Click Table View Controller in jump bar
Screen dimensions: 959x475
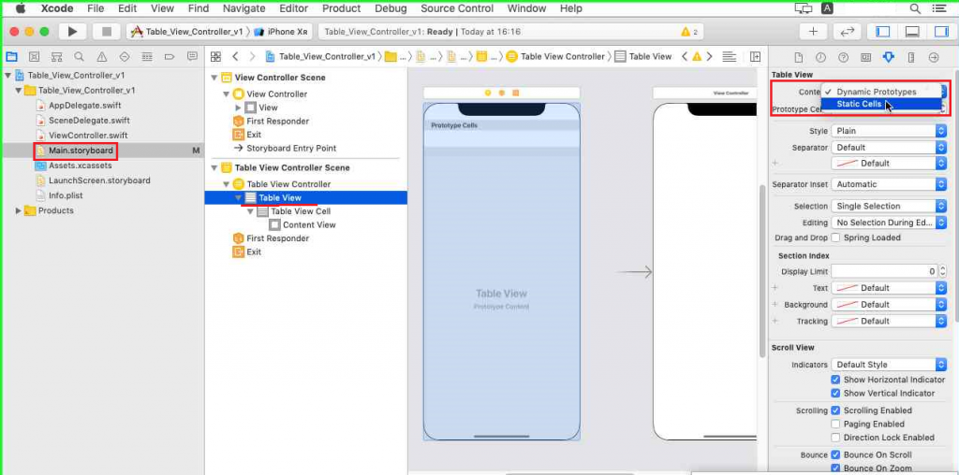(x=556, y=57)
